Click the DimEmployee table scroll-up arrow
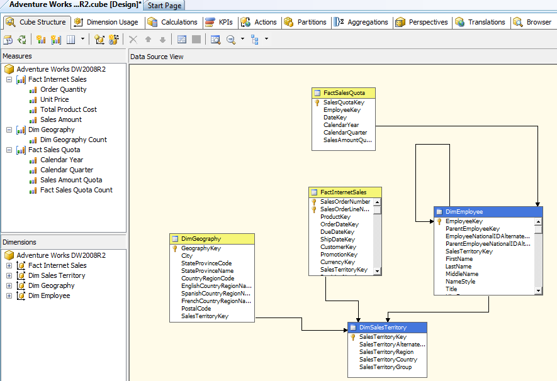Screen dimensions: 557x381 click(539, 221)
